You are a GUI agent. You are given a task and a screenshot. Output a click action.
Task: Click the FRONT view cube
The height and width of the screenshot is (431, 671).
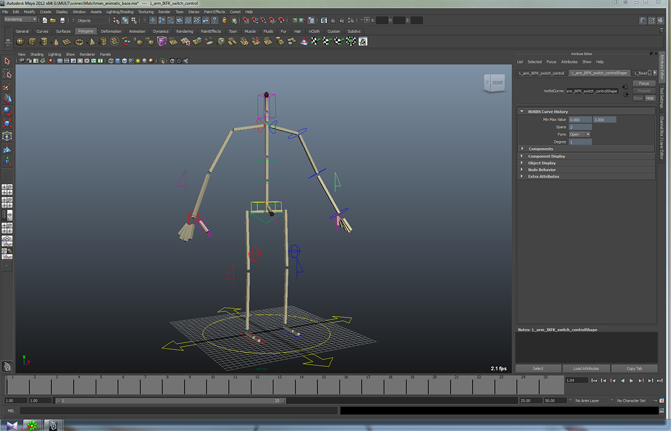(494, 83)
